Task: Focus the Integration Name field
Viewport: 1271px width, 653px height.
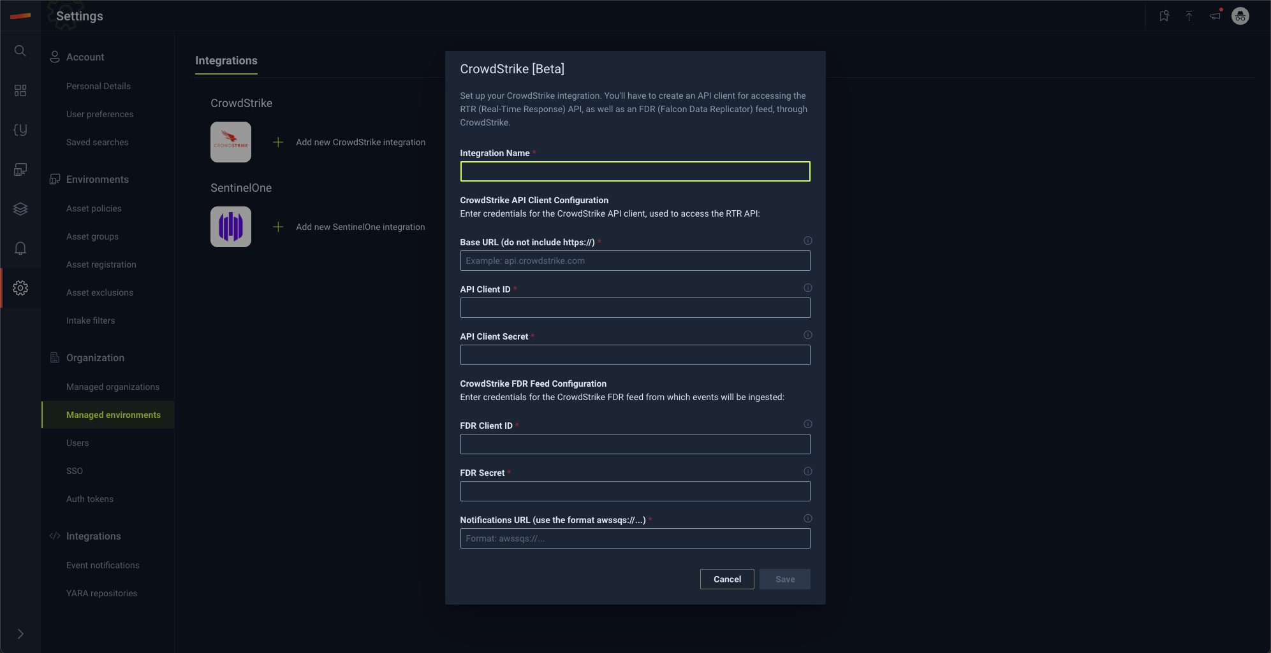Action: [635, 171]
